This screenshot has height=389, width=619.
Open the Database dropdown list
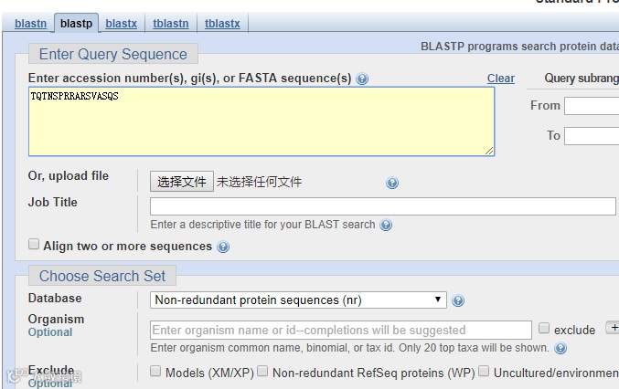tap(298, 300)
